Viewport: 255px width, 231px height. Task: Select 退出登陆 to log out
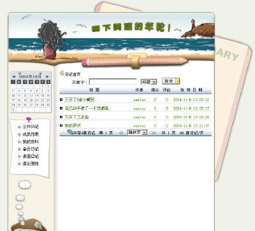tap(31, 164)
